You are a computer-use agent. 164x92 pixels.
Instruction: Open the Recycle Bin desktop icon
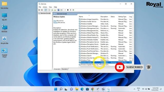coord(4,40)
